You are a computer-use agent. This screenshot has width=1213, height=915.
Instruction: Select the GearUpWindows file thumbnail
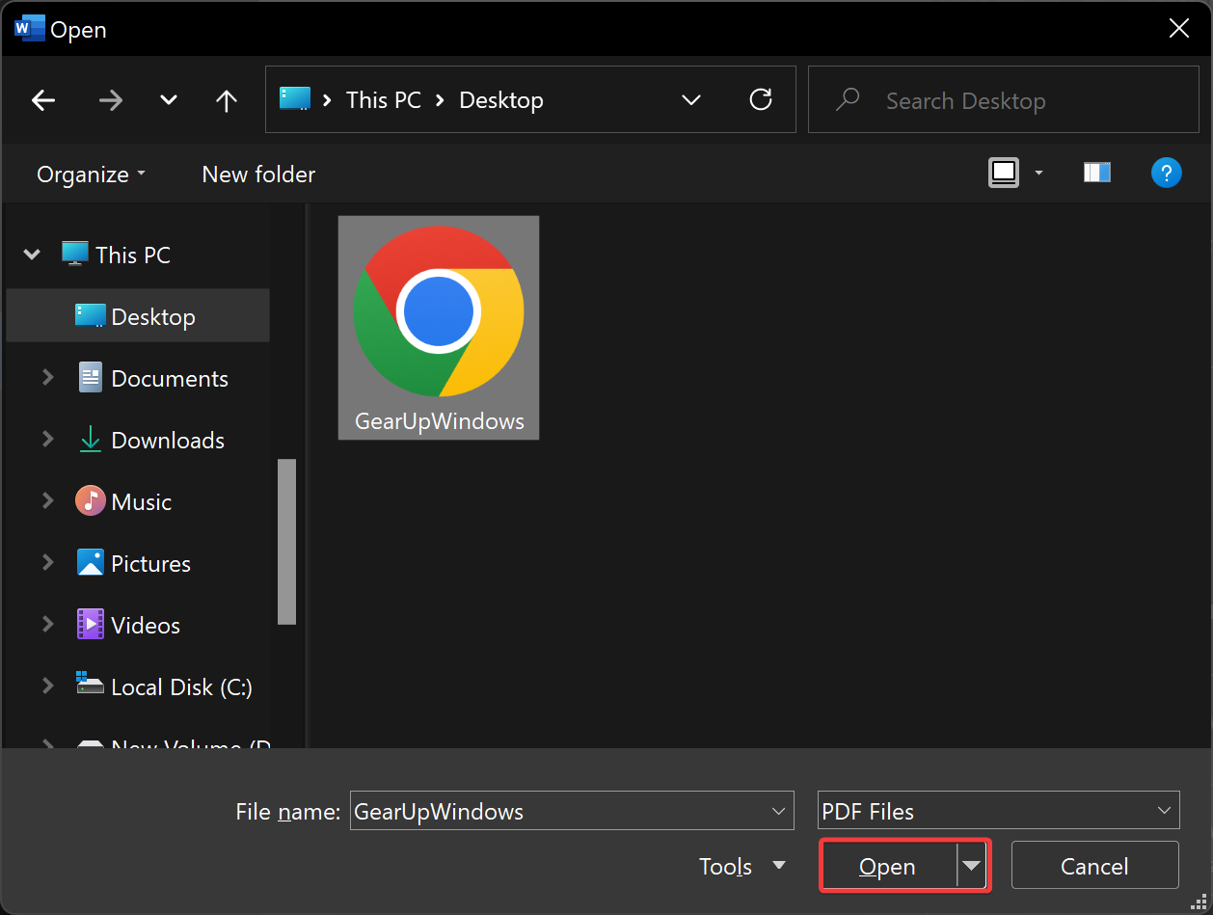pyautogui.click(x=439, y=328)
